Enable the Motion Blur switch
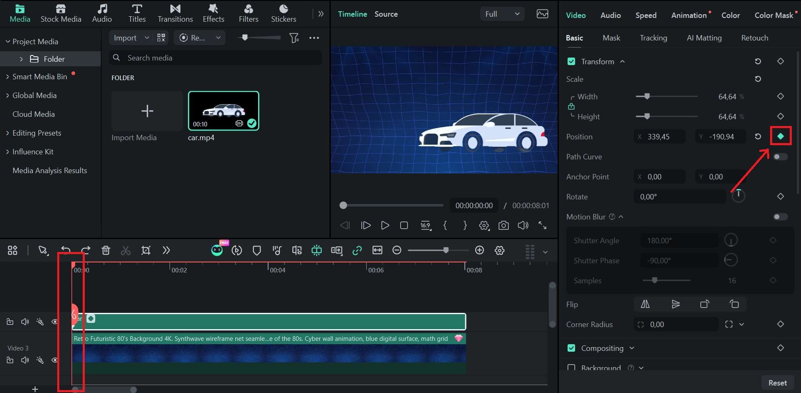The image size is (801, 393). point(780,217)
